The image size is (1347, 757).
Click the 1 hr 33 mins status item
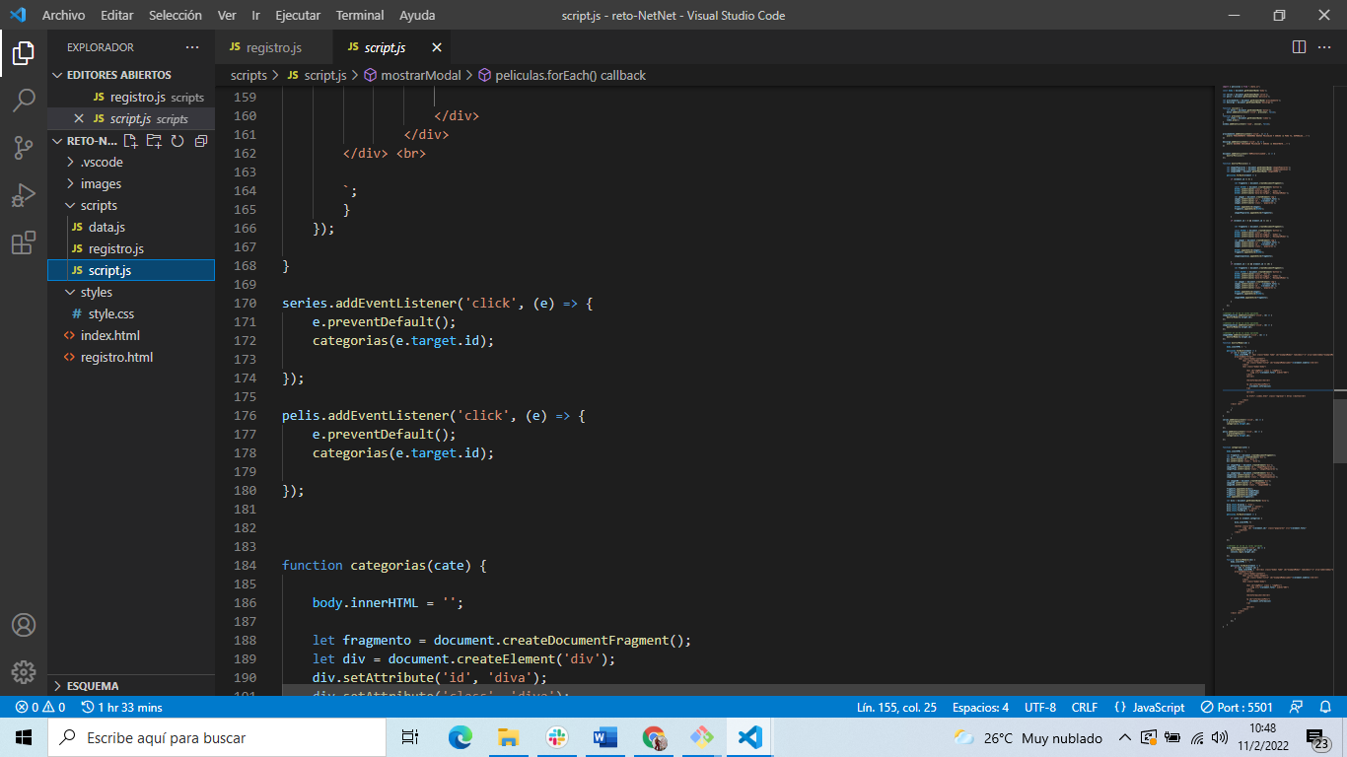122,707
